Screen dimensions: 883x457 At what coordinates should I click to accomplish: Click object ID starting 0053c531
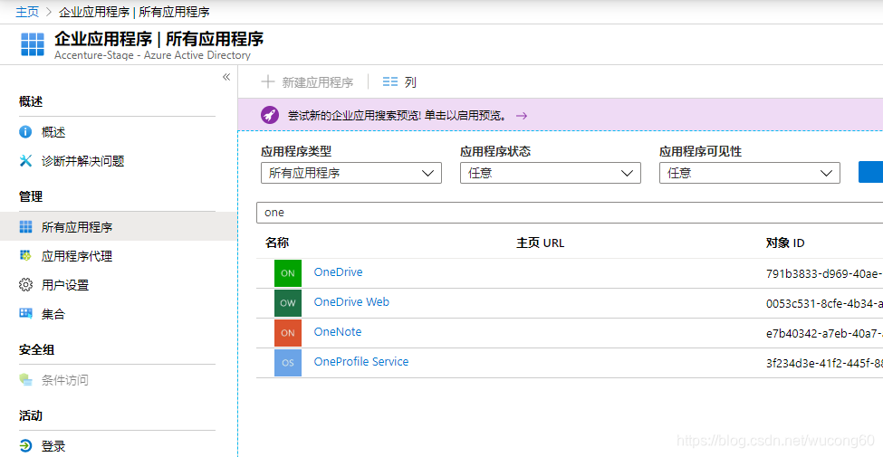pos(824,303)
